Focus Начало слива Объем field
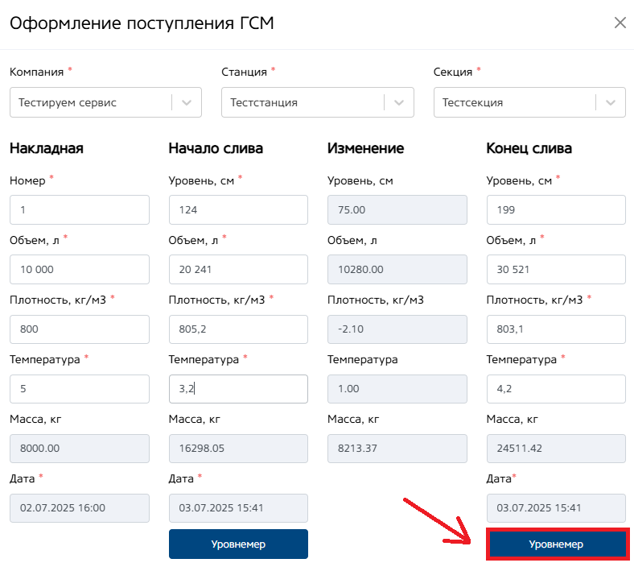Image resolution: width=634 pixels, height=567 pixels. [x=238, y=269]
